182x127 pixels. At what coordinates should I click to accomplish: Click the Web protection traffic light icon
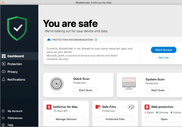coord(147,107)
